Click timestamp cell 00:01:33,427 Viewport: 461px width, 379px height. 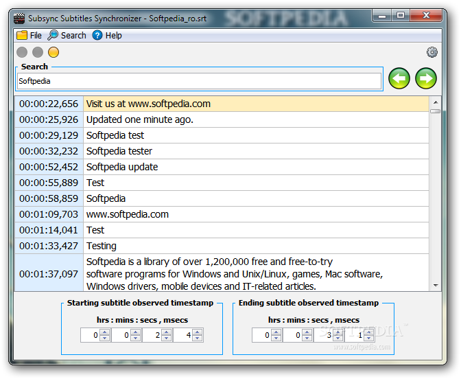[x=49, y=246]
